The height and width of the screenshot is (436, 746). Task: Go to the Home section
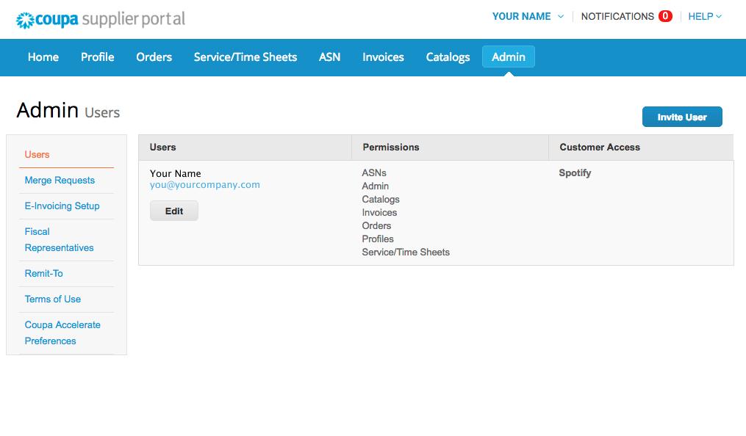pyautogui.click(x=43, y=57)
